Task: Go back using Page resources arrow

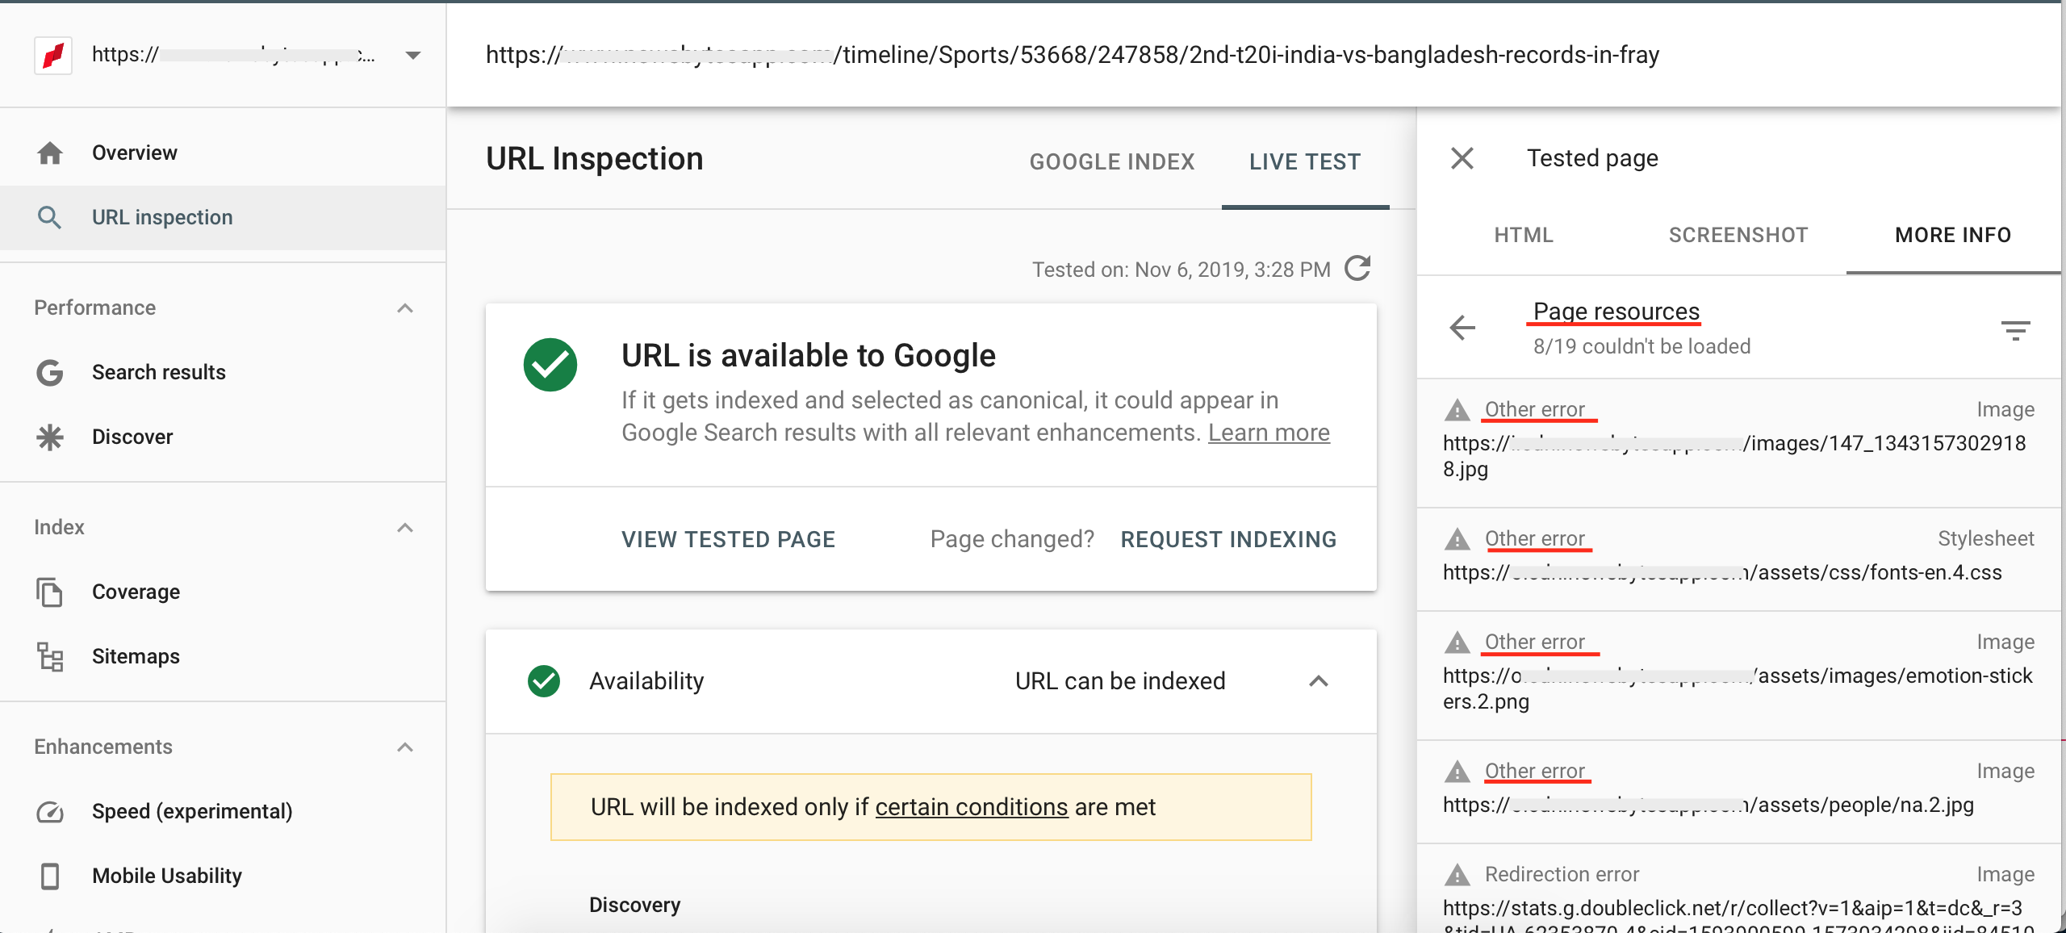Action: [1462, 328]
